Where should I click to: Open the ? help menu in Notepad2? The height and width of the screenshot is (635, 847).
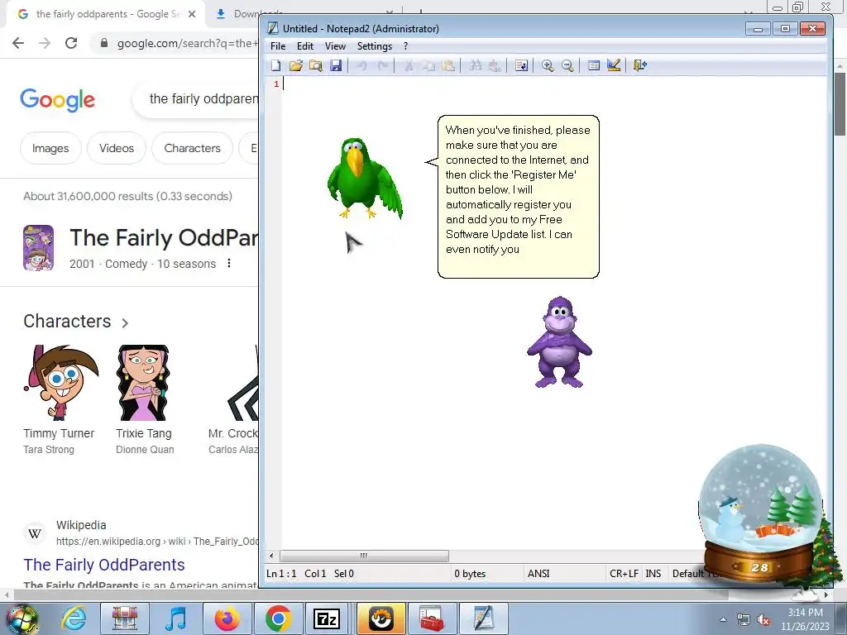[x=405, y=46]
